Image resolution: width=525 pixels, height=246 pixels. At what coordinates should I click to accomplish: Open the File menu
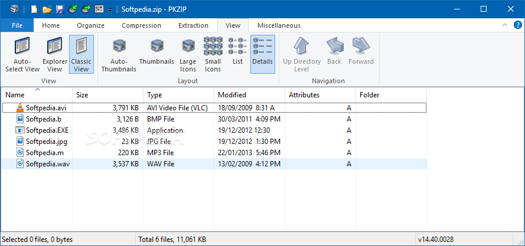pos(17,25)
